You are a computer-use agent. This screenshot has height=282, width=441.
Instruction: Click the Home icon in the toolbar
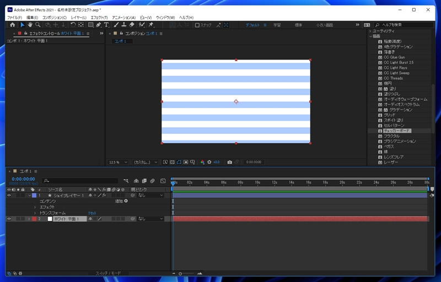point(12,25)
